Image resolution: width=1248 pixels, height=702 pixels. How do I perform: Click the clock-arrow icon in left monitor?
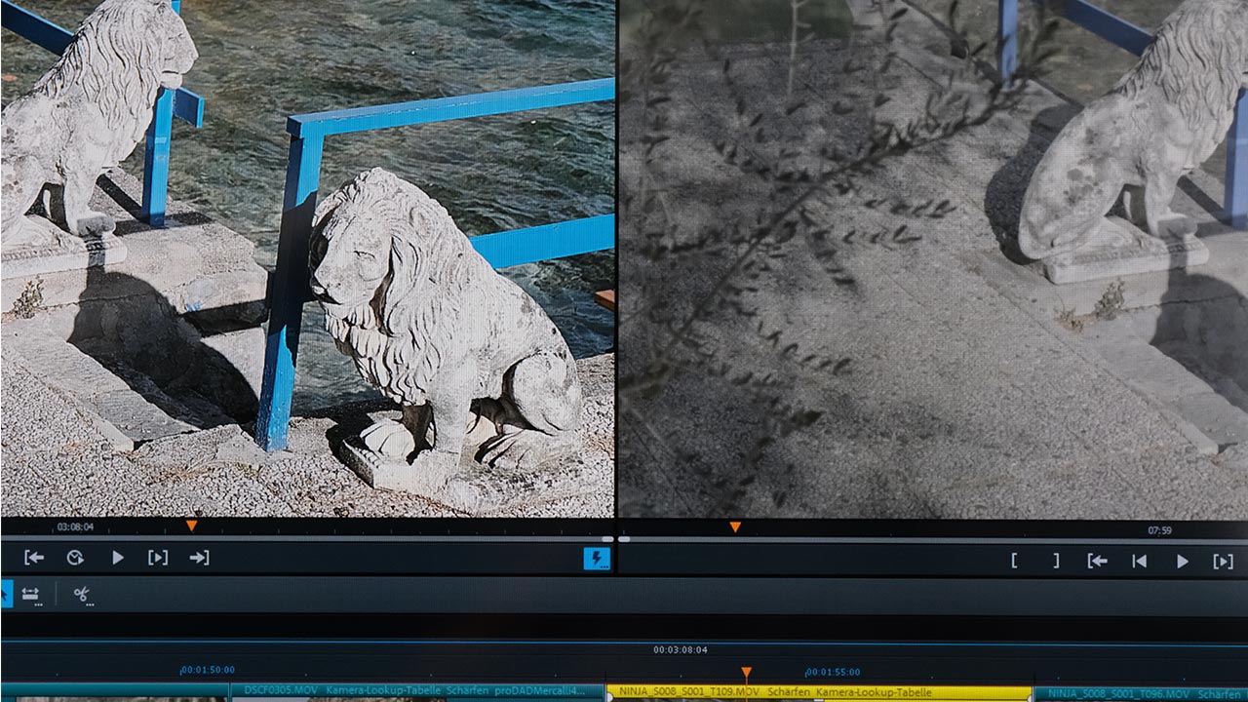coord(75,558)
